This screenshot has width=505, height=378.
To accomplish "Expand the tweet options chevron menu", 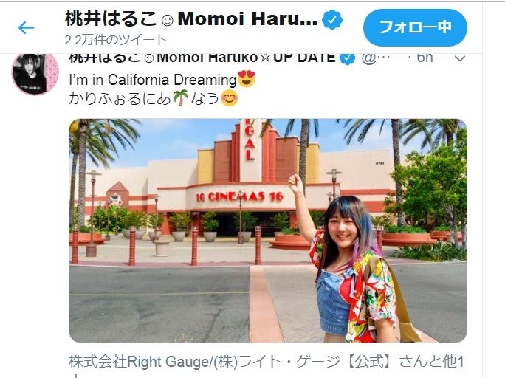I will 459,58.
